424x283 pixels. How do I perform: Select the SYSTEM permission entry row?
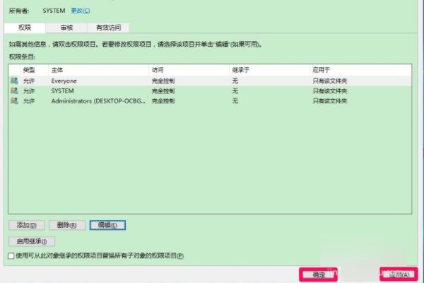pos(210,91)
